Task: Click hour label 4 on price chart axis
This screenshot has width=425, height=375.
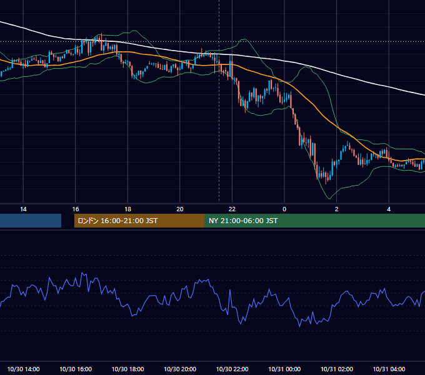Action: click(x=389, y=209)
